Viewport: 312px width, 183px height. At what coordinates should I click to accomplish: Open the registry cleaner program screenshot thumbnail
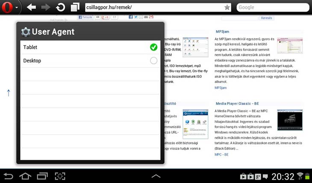195,124
